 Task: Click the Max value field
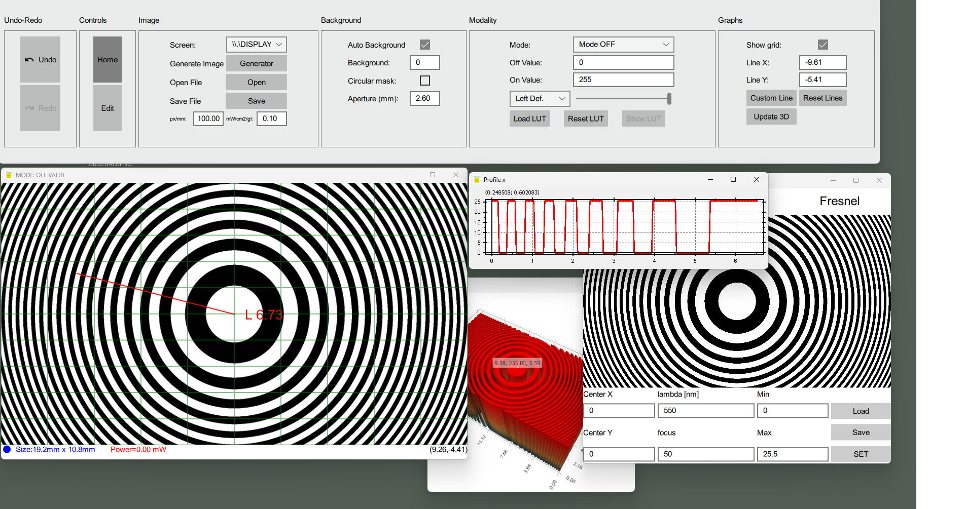click(x=793, y=454)
